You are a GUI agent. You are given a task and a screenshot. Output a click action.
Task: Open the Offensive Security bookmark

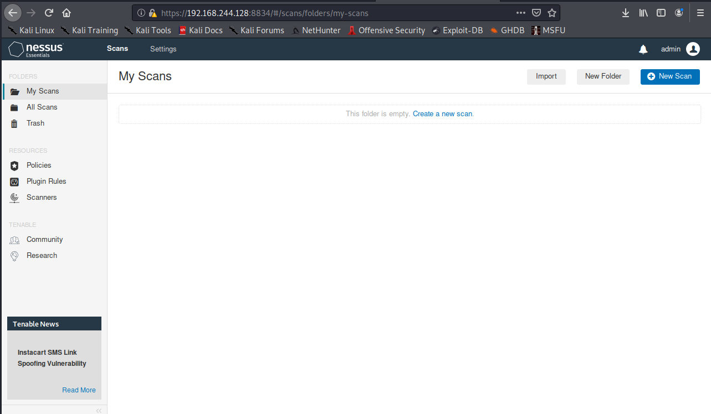tap(386, 30)
